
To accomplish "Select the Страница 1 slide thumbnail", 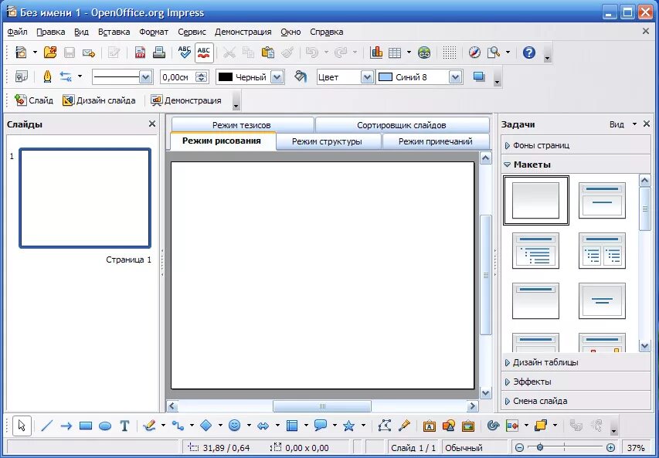I will tap(85, 198).
